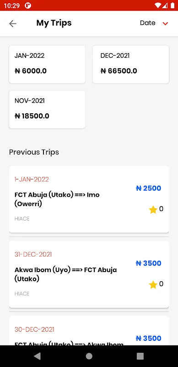178x367 pixels.
Task: Expand the Date sort chevron
Action: [165, 23]
